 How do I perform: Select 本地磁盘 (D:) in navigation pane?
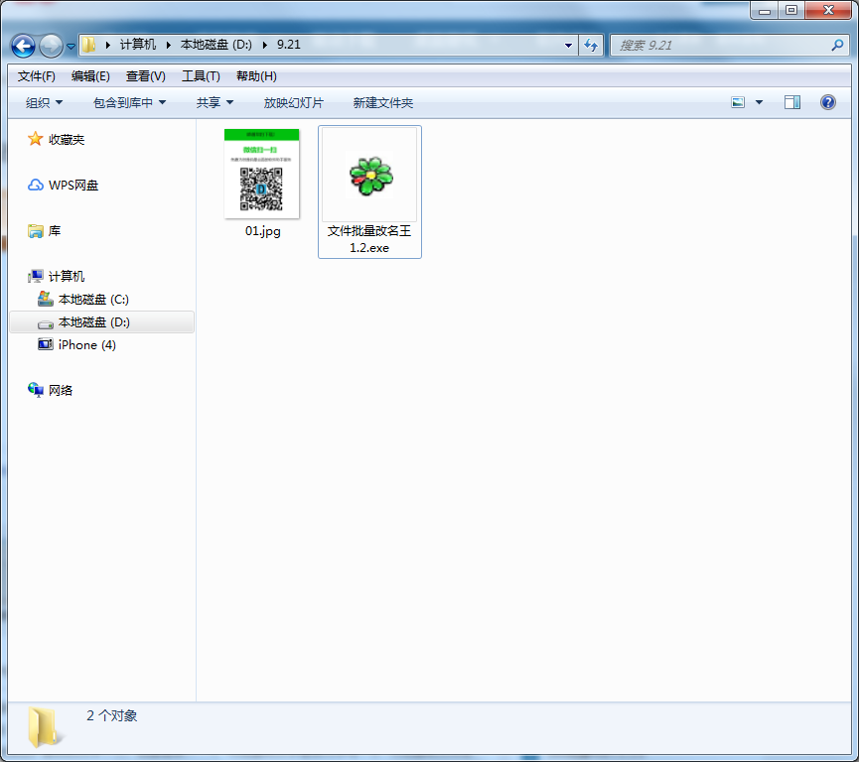coord(94,322)
